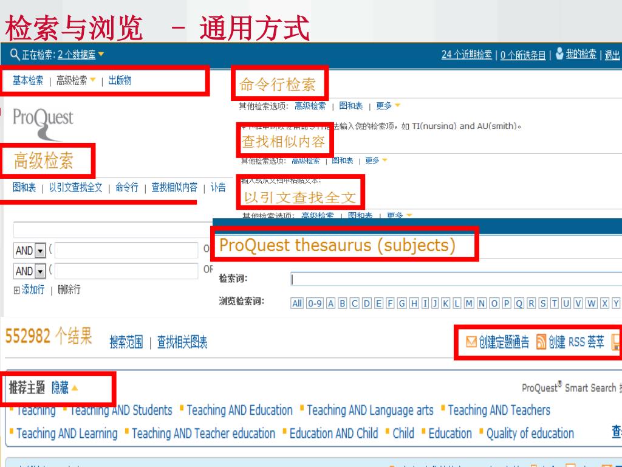Image resolution: width=622 pixels, height=467 pixels.
Task: Open the 图和表 link below the 高级检索 heading
Action: pyautogui.click(x=24, y=187)
